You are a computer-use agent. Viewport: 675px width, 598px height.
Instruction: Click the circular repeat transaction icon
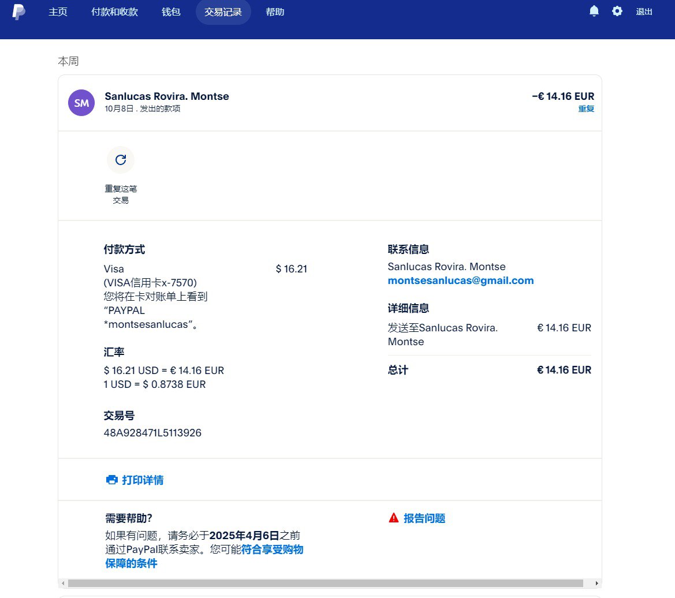tap(121, 160)
